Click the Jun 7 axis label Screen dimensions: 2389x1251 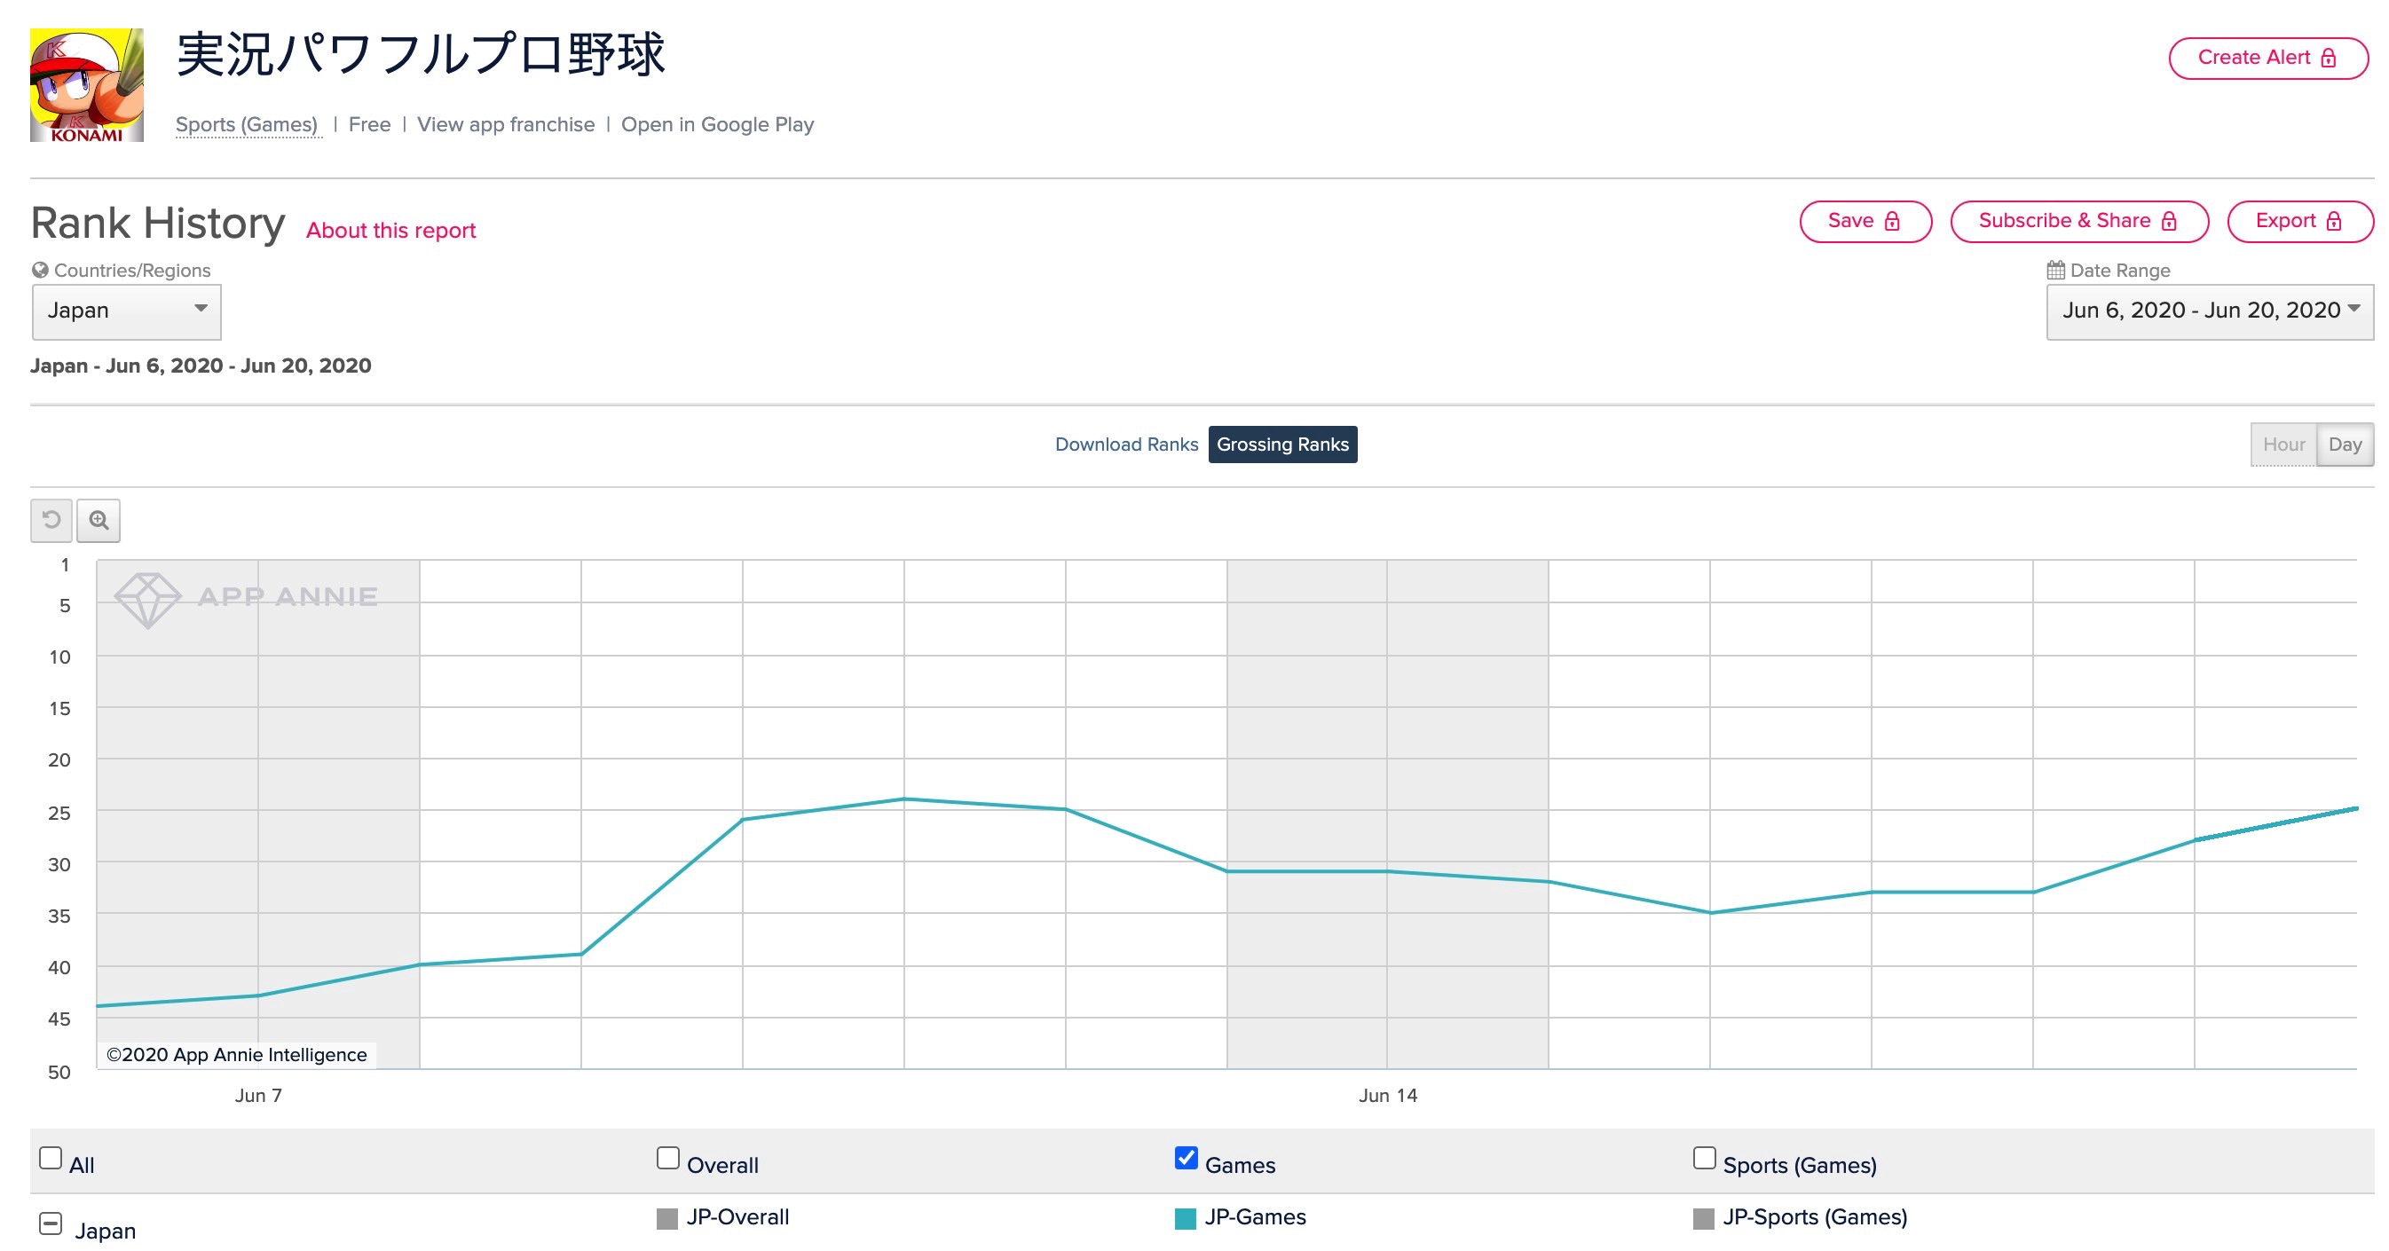[258, 1096]
